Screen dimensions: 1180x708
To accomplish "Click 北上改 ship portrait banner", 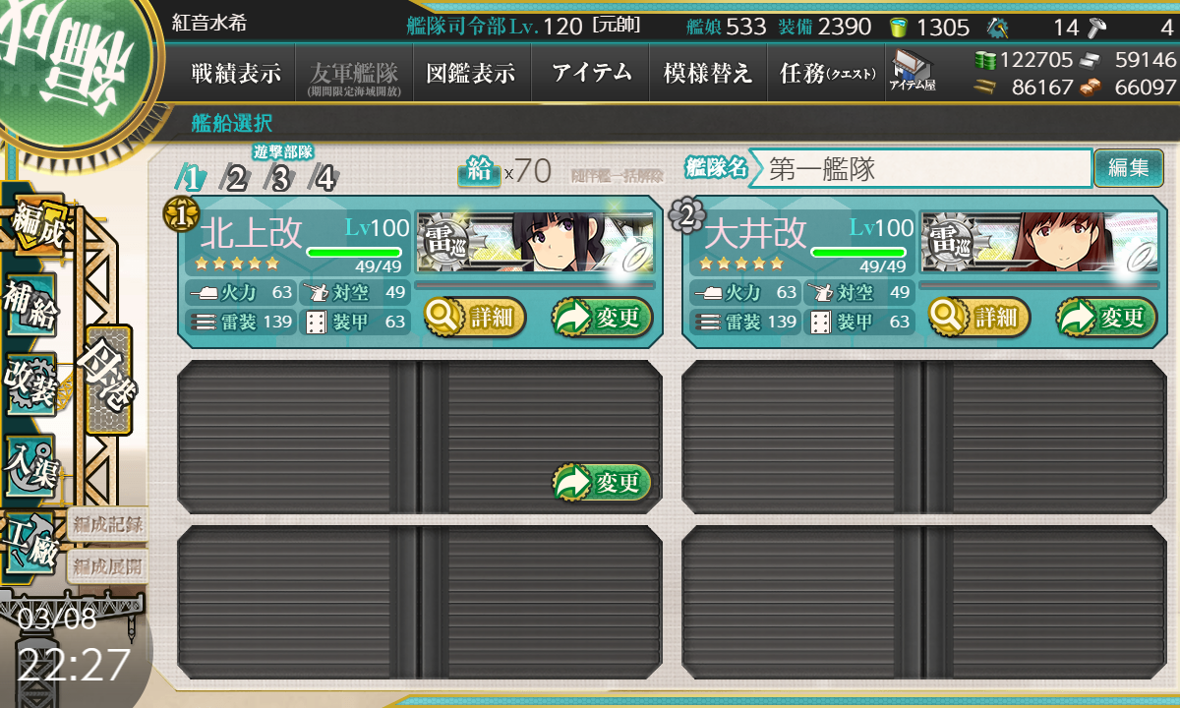I will point(535,242).
